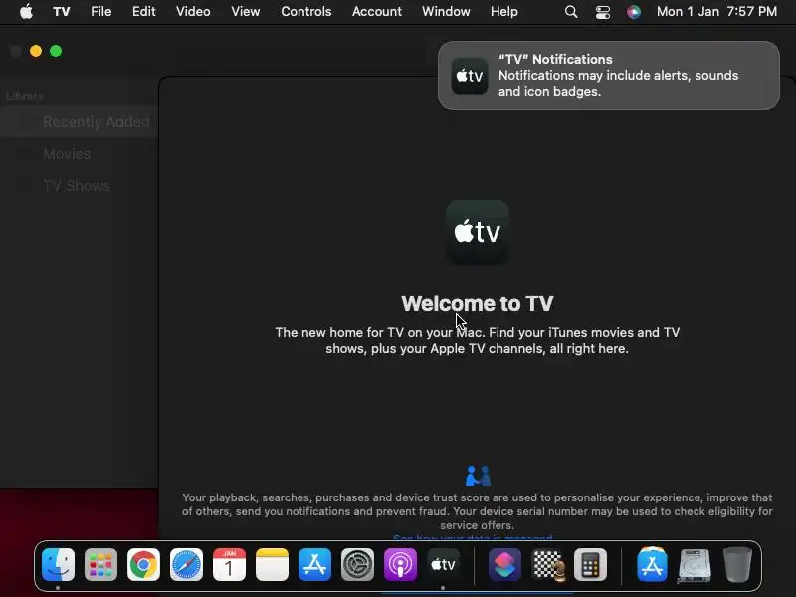The height and width of the screenshot is (597, 796).
Task: Open the Help menu
Action: tap(504, 11)
